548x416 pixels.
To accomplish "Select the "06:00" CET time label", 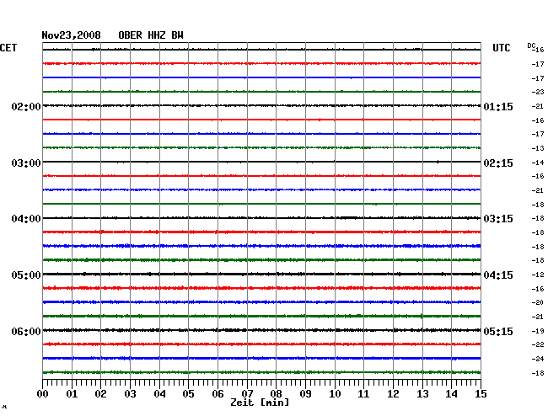I will pyautogui.click(x=26, y=332).
